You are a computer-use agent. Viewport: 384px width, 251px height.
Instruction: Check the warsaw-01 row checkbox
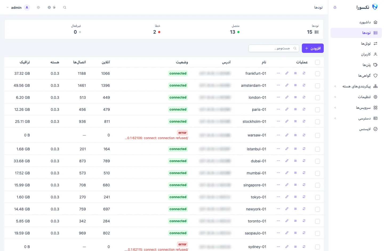318,135
